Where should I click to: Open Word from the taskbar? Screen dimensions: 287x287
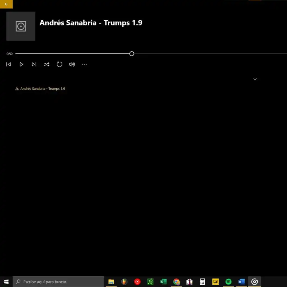(241, 282)
